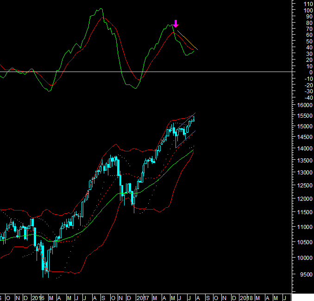Click the 16000 price axis label
The height and width of the screenshot is (301, 314).
click(x=305, y=105)
